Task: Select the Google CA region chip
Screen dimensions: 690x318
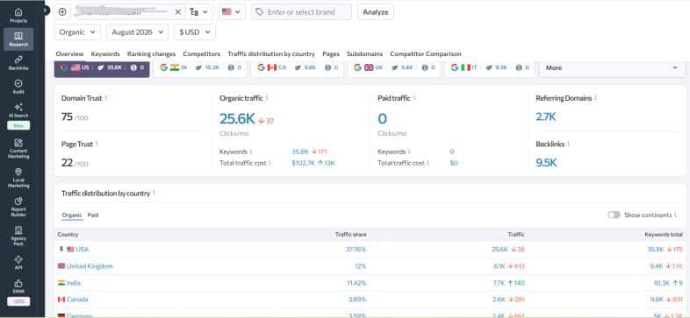Action: tap(298, 68)
